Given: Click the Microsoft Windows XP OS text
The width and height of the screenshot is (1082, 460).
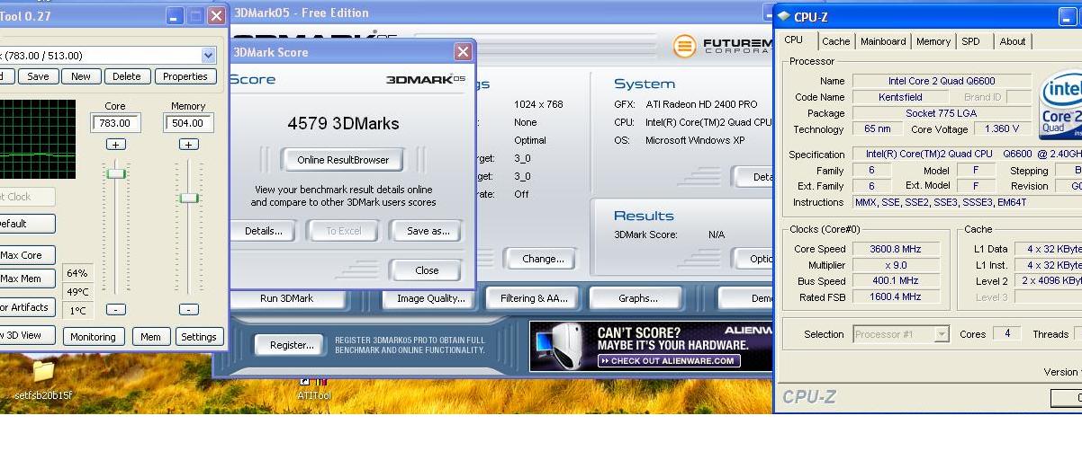Looking at the screenshot, I should tap(695, 140).
